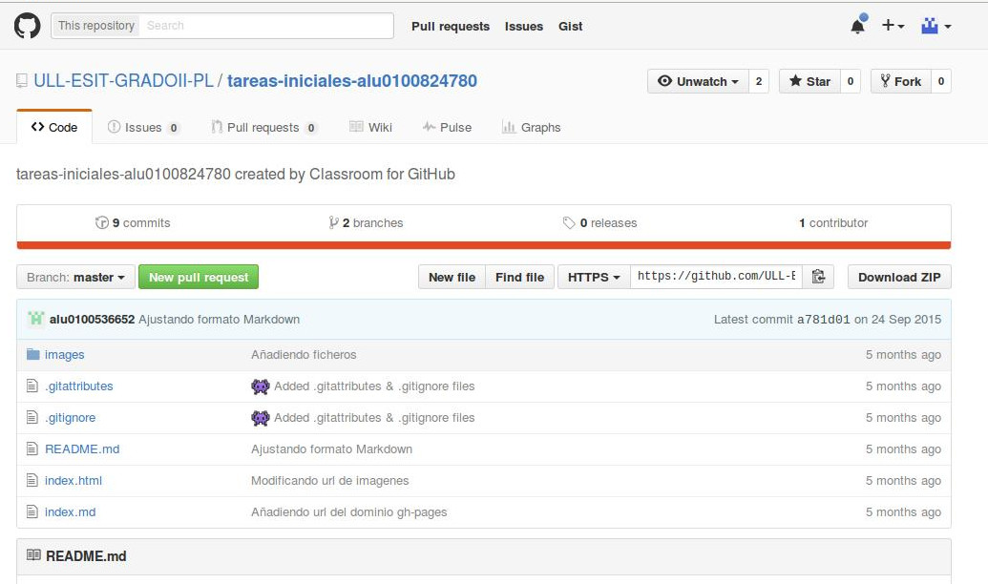Screen dimensions: 988x584
Task: Open the Añadiendo url del dominio gh-pages commit
Action: click(x=349, y=512)
